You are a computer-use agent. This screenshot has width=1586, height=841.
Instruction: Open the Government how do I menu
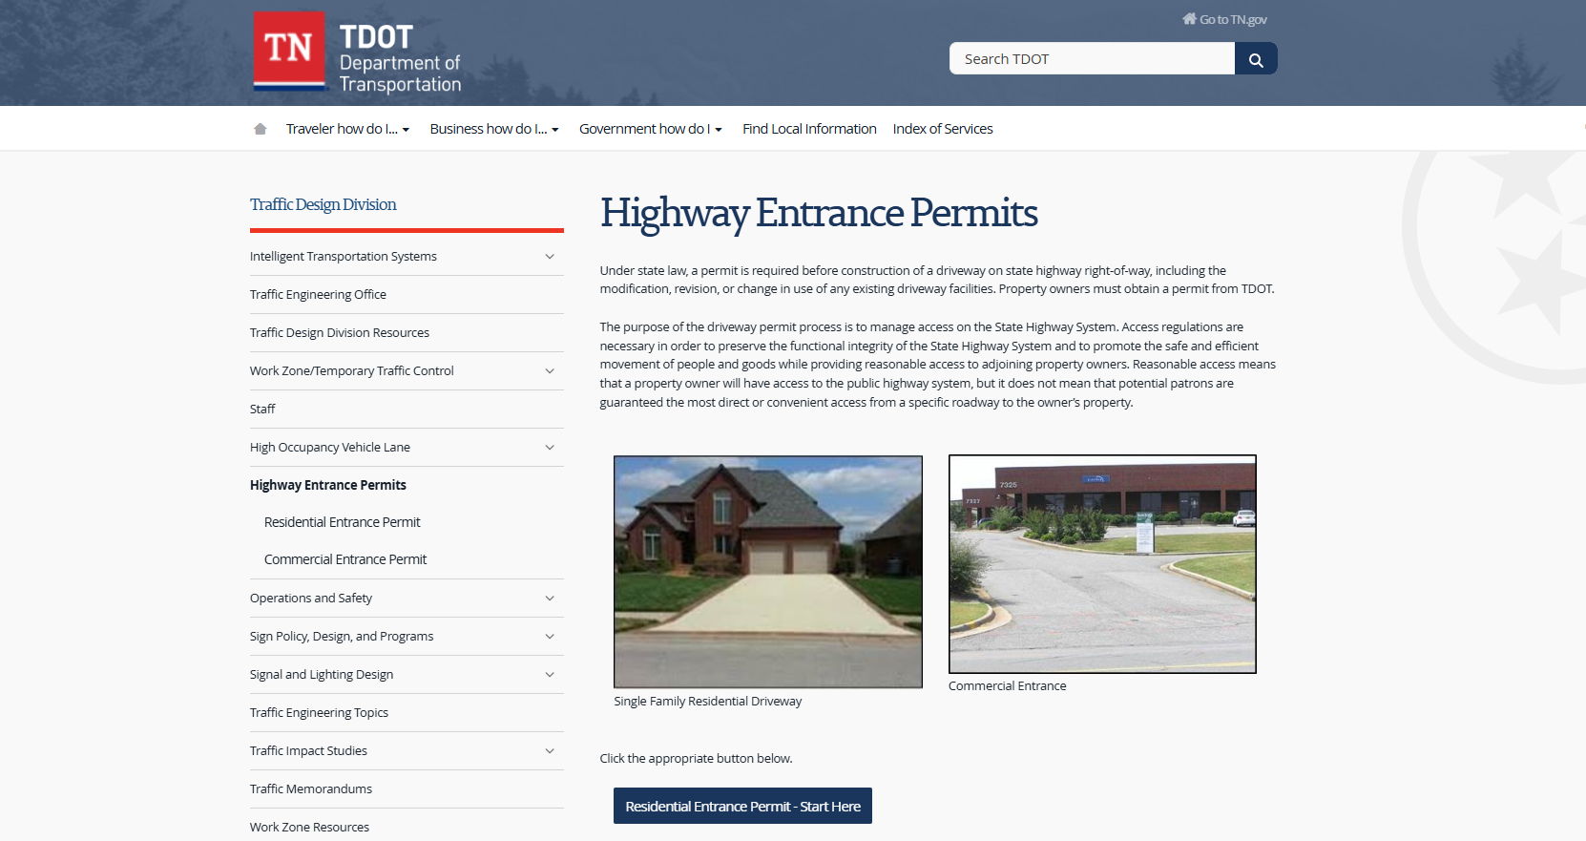click(x=651, y=129)
